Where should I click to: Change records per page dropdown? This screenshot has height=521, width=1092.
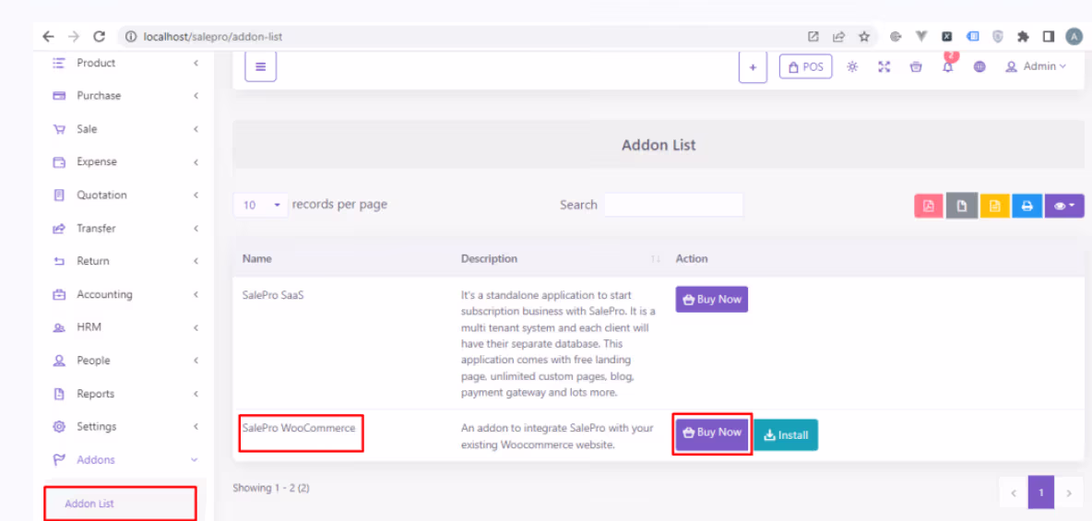pyautogui.click(x=260, y=205)
